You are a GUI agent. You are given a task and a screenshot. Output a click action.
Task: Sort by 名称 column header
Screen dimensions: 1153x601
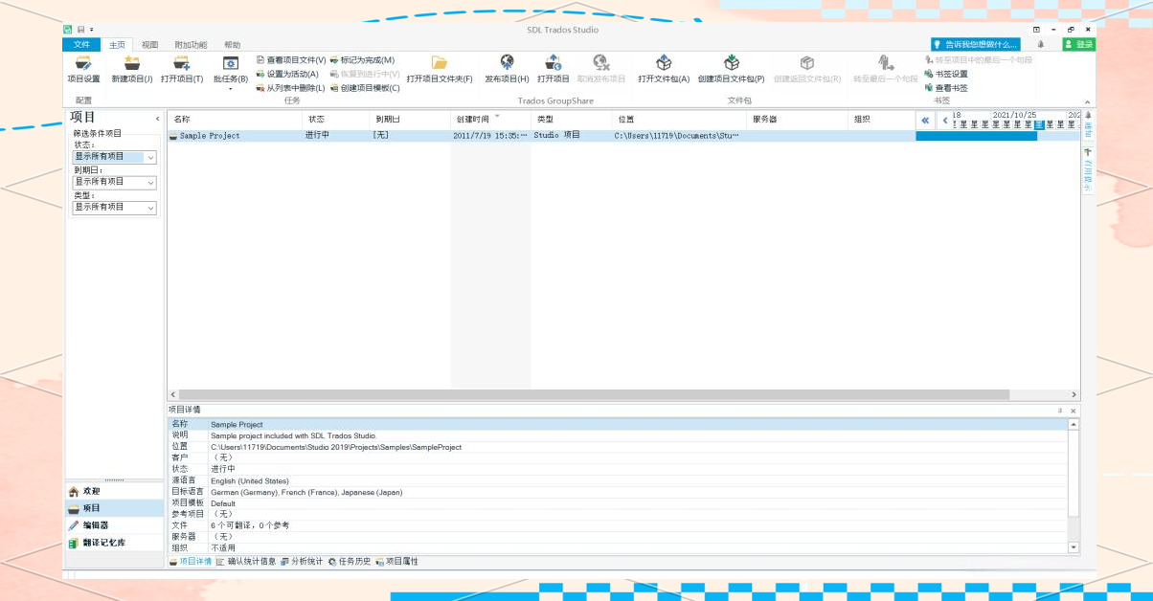[235, 120]
